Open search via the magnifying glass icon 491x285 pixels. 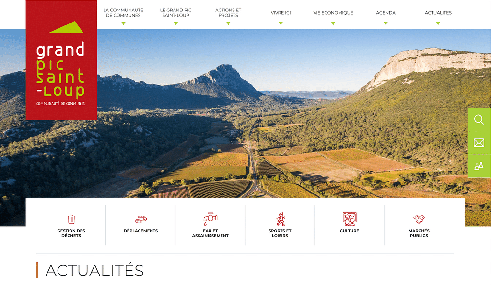pyautogui.click(x=479, y=119)
